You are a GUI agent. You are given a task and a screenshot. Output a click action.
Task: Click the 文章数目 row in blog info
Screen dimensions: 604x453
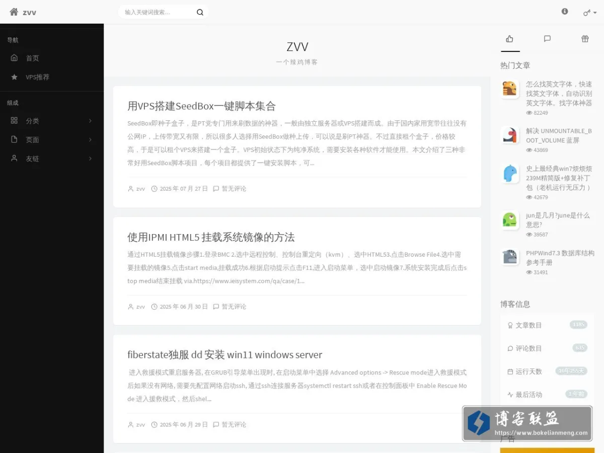pos(547,325)
